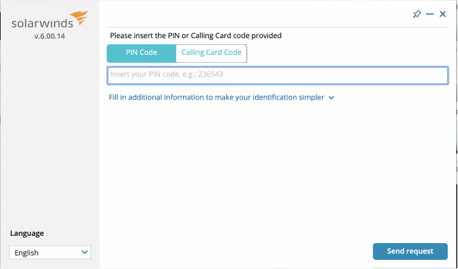This screenshot has height=269, width=458.
Task: Click the empty gray sidebar area
Action: point(49,135)
